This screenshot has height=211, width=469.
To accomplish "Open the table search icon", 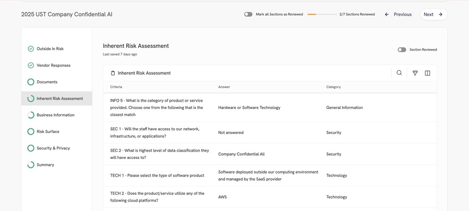I will tap(399, 73).
